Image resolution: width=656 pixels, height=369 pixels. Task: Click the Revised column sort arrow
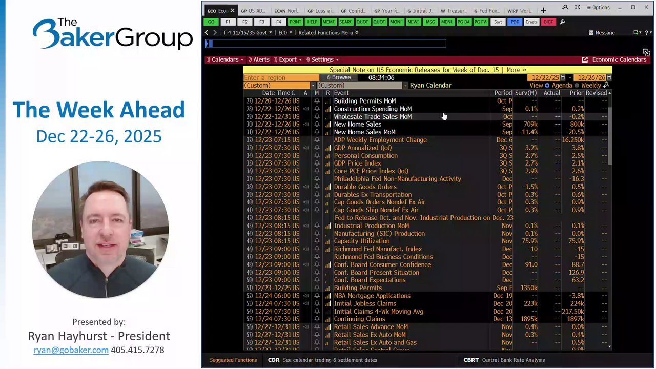click(609, 93)
